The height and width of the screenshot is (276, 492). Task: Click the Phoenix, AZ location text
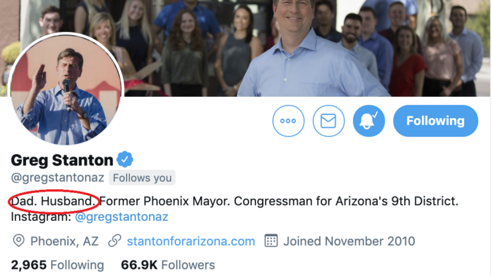pos(64,241)
